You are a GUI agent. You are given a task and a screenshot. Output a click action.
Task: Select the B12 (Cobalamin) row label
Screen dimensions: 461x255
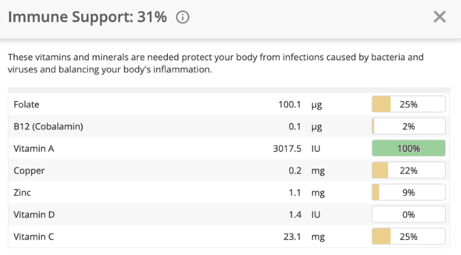coord(48,127)
